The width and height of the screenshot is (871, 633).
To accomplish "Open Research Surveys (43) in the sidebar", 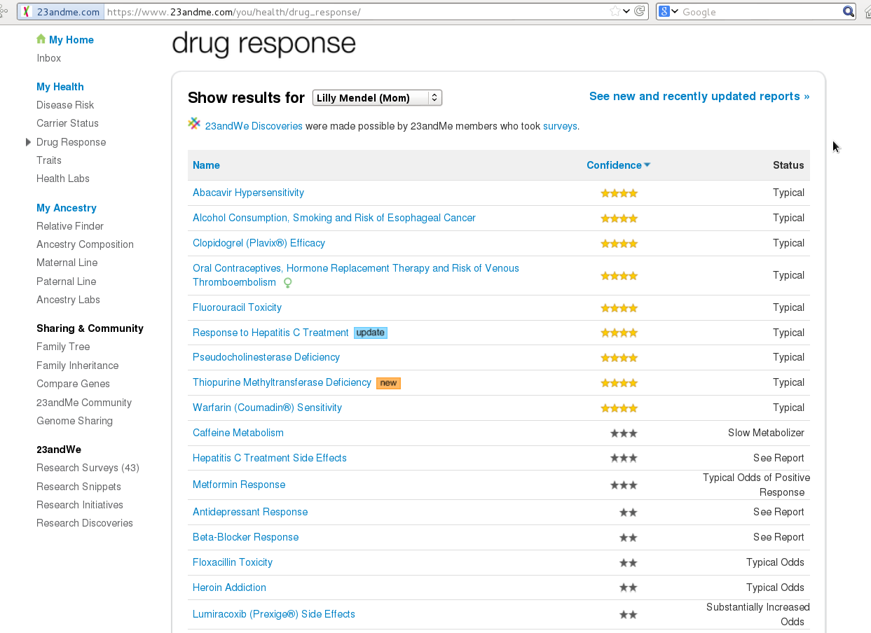I will [x=88, y=468].
